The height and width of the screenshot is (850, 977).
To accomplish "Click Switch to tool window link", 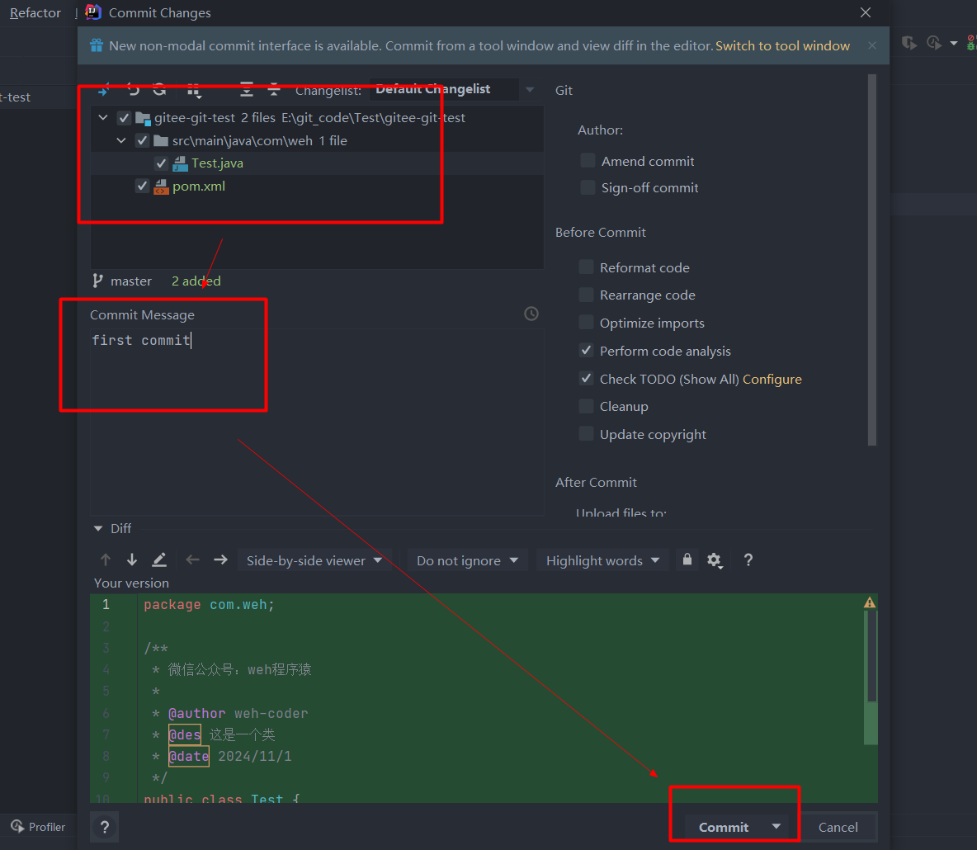I will (782, 45).
